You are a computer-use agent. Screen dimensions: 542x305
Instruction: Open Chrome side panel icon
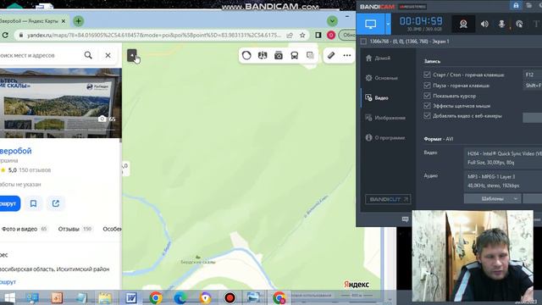(x=318, y=35)
